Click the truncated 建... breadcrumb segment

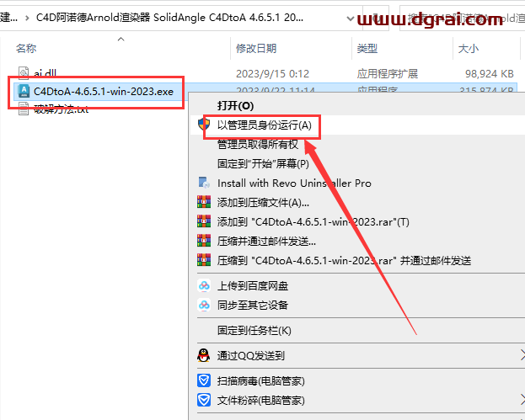pos(9,18)
